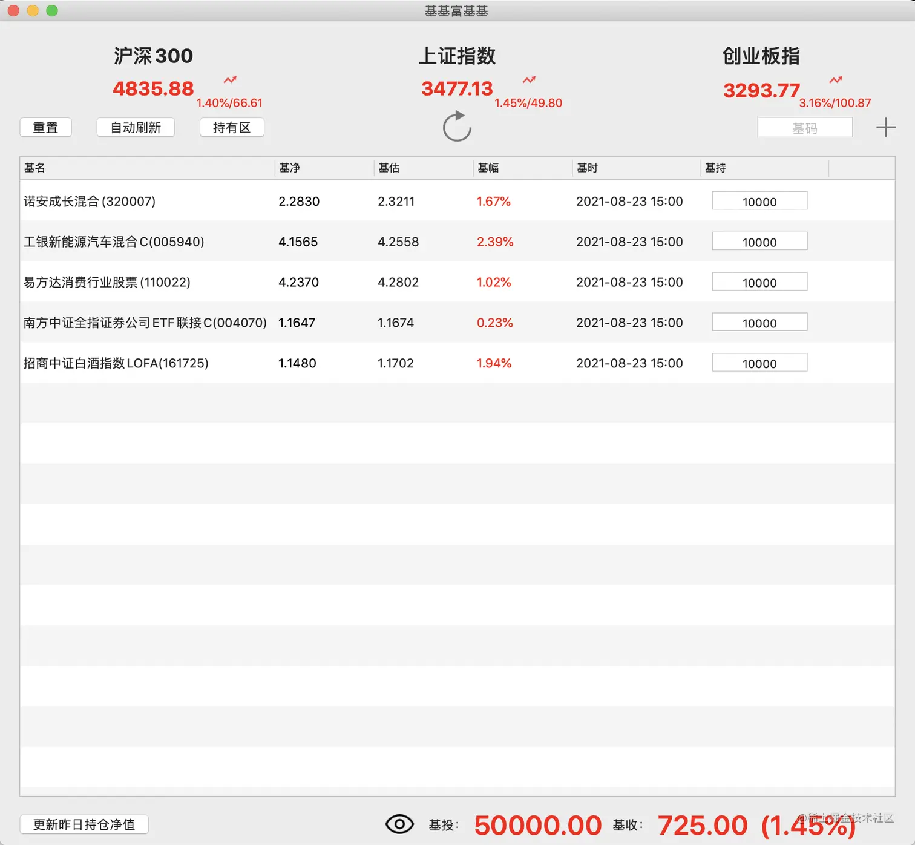
Task: Click the 0.23% change cell
Action: click(495, 323)
